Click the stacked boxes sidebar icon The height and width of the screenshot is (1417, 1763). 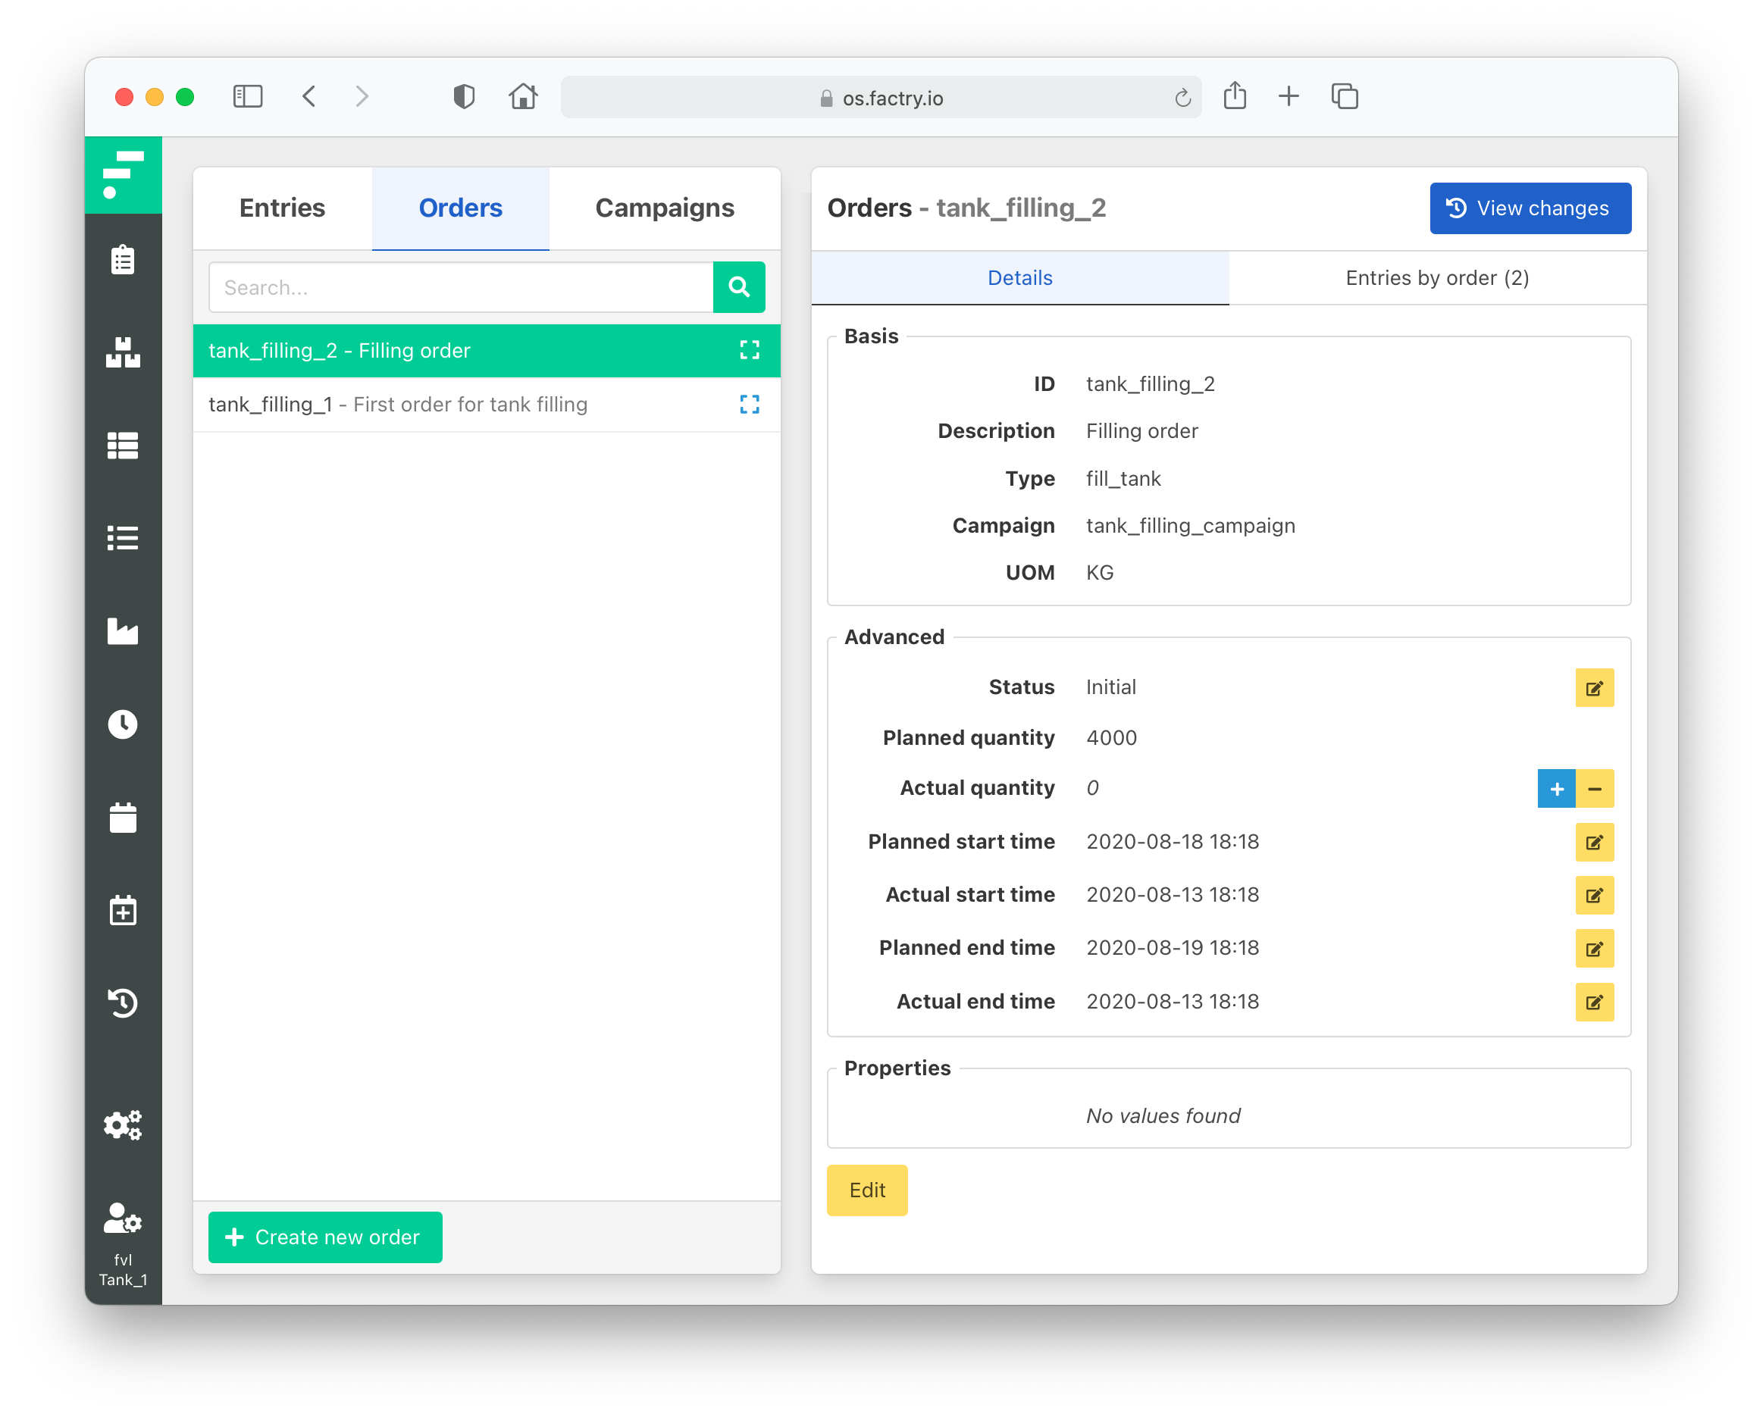(x=123, y=352)
